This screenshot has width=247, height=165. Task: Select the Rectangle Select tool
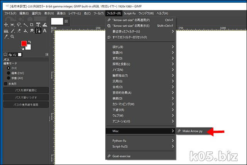coord(12,25)
